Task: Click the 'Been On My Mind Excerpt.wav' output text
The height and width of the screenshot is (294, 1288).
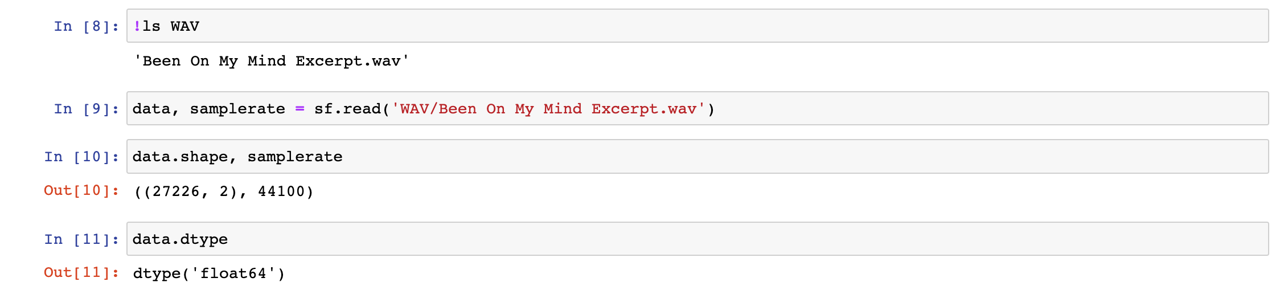Action: point(272,61)
